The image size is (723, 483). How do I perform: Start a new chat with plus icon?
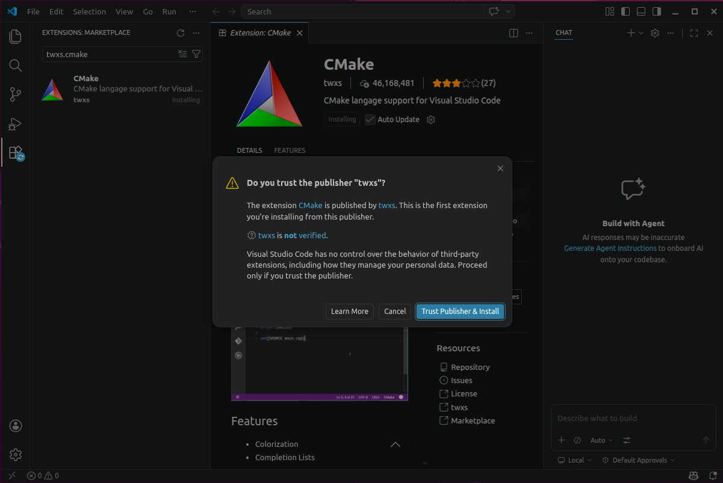point(631,33)
